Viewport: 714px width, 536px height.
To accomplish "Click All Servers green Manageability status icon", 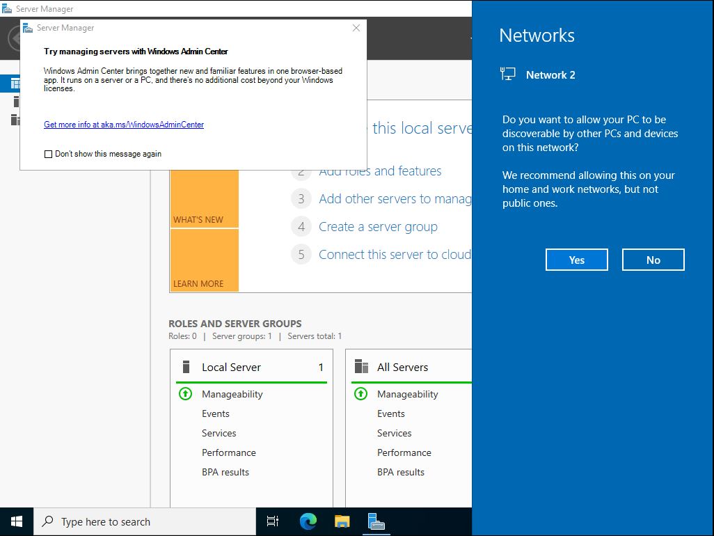I will click(360, 393).
